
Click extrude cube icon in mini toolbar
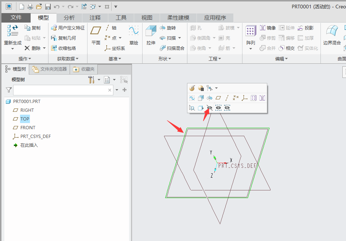tap(201, 98)
